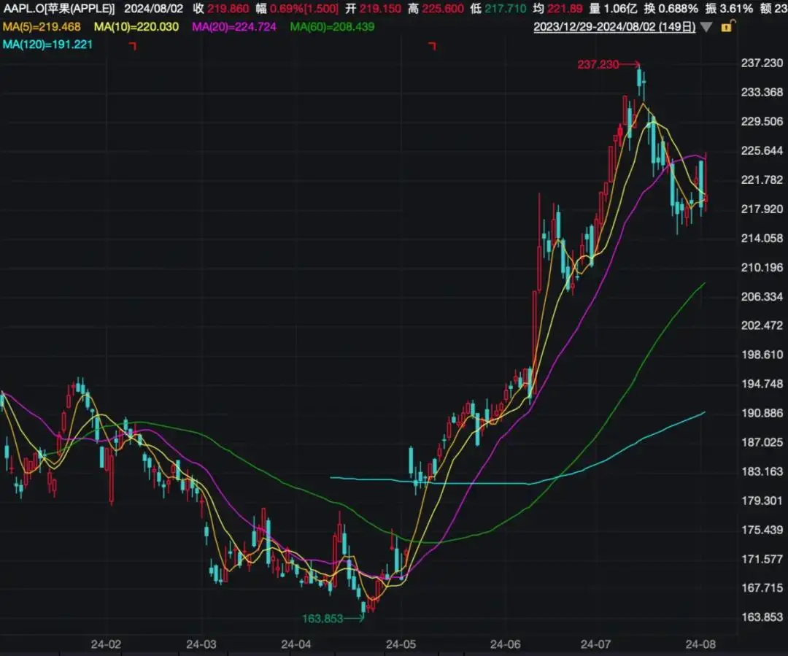This screenshot has width=788, height=656.
Task: Click the MA(5) indicator label
Action: click(41, 27)
